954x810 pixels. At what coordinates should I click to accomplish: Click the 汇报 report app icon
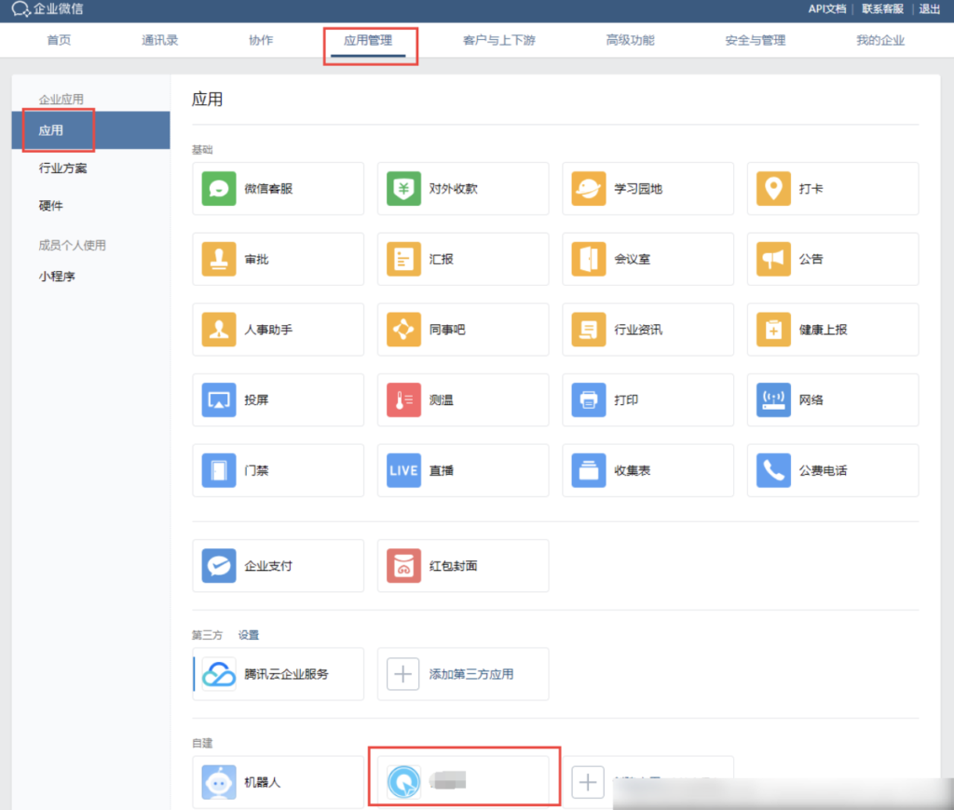pos(462,259)
